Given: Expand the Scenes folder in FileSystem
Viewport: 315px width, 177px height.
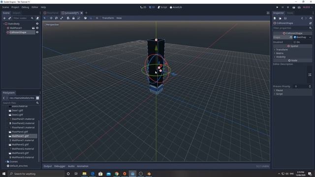Looking at the screenshot, I should pyautogui.click(x=5, y=162).
